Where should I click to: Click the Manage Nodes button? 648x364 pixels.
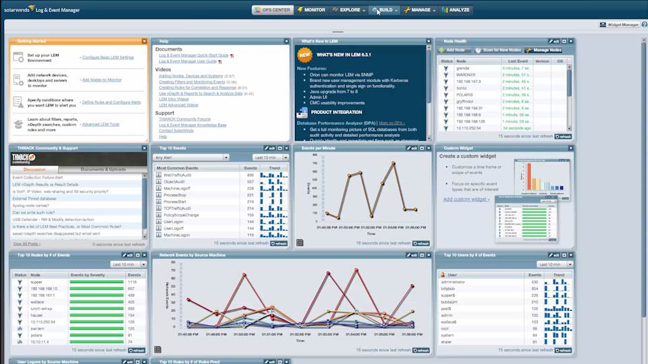[544, 51]
